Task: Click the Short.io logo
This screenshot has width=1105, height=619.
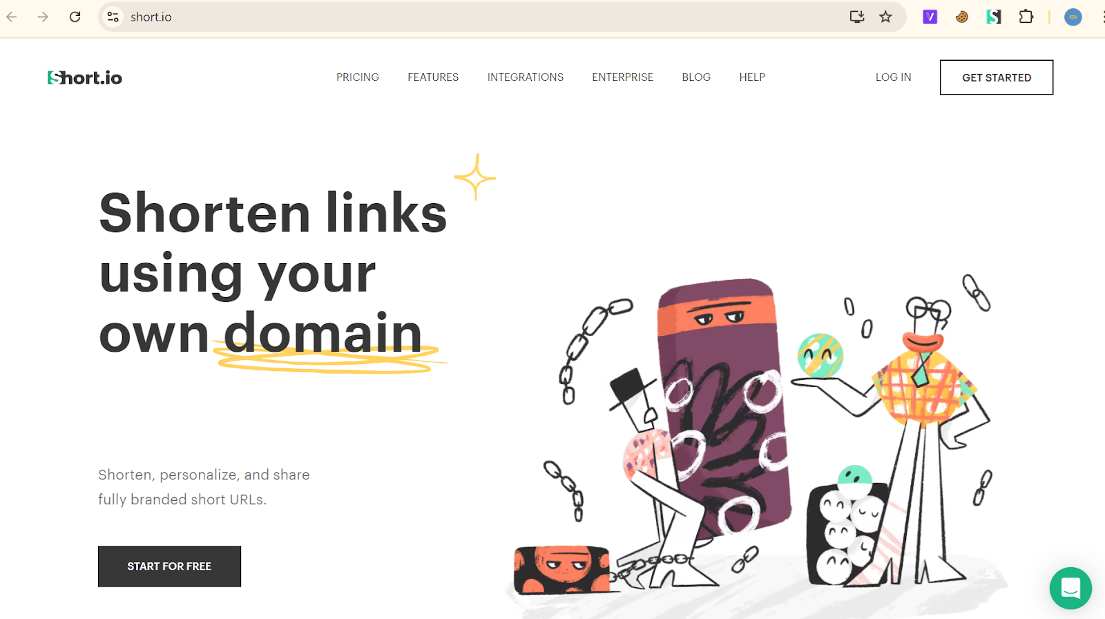Action: (x=84, y=77)
